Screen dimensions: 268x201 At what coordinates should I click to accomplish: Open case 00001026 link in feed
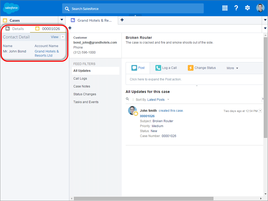click(x=147, y=116)
